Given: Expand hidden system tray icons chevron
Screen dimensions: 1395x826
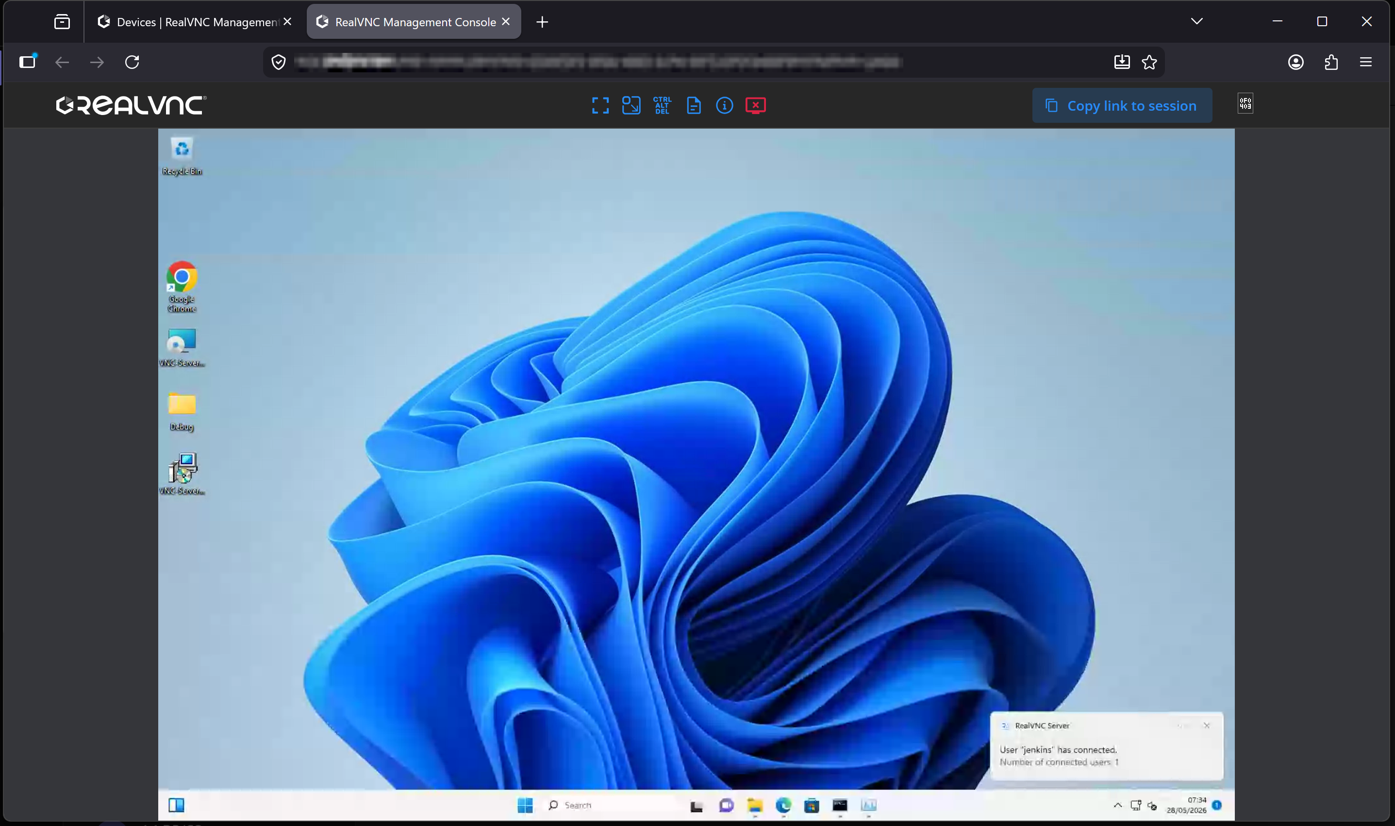Looking at the screenshot, I should point(1118,806).
